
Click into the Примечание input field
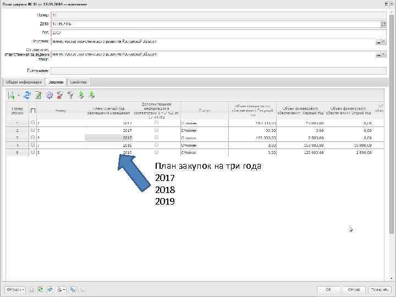coord(218,71)
